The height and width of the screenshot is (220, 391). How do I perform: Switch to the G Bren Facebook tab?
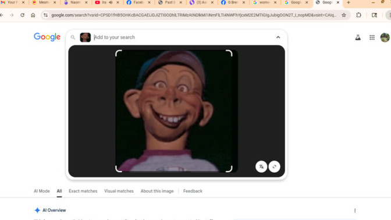click(232, 2)
